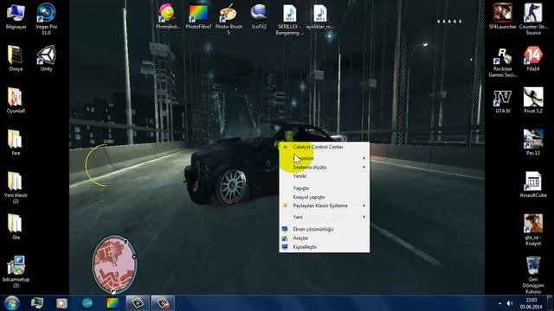Open the Bilgisayar desktop icon
This screenshot has width=554, height=311.
(16, 16)
